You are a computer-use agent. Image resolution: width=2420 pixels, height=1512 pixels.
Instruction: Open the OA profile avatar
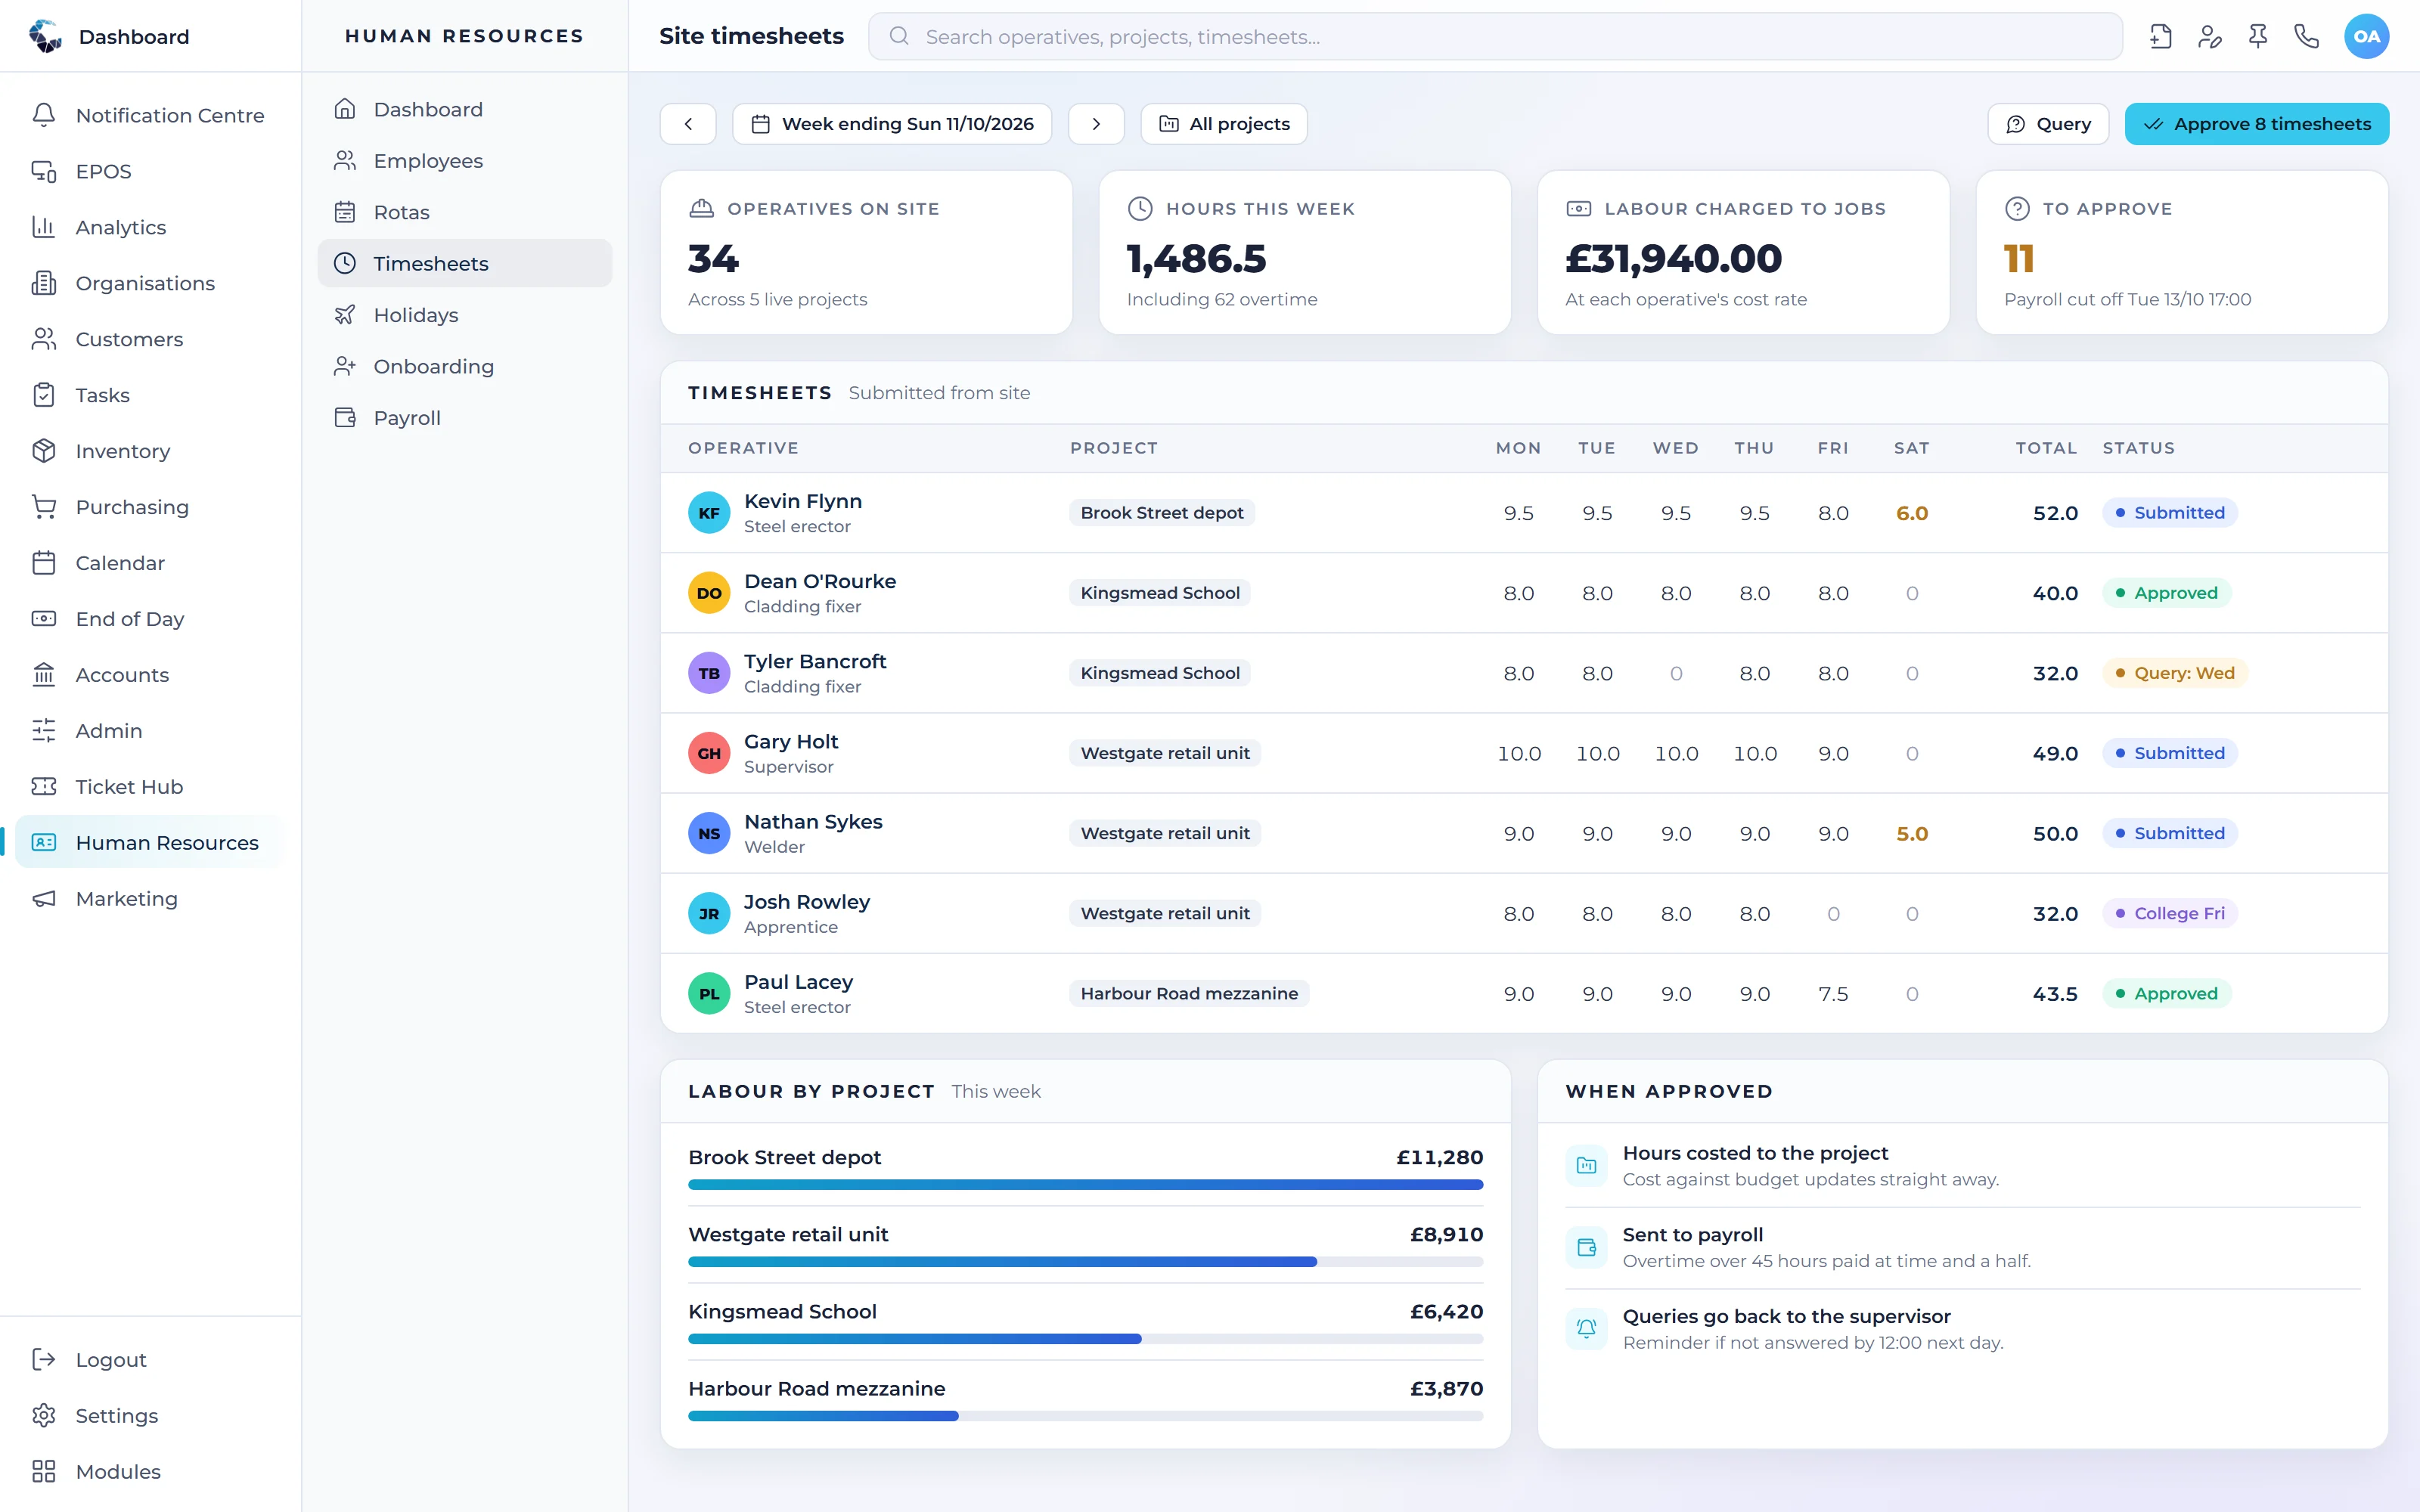tap(2366, 37)
